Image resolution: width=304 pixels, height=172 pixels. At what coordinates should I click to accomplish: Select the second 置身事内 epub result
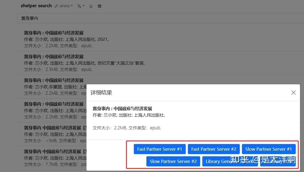(53, 56)
